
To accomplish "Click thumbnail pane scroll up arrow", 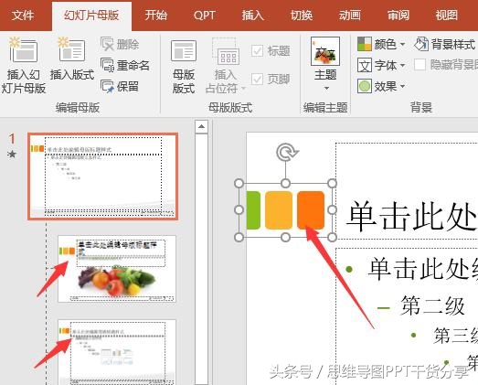I will click(x=201, y=126).
